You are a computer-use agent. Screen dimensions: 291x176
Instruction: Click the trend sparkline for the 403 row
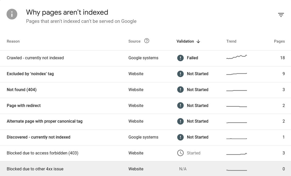tap(237, 154)
